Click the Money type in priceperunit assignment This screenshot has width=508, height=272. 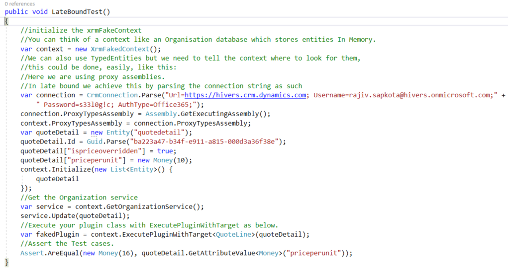coord(163,160)
